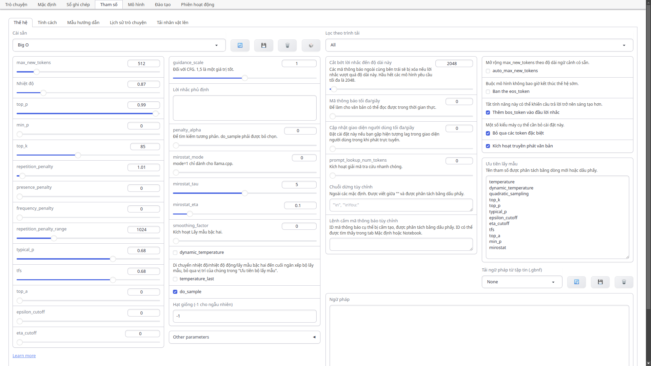
Task: Click the random preset dice icon
Action: coord(311,45)
